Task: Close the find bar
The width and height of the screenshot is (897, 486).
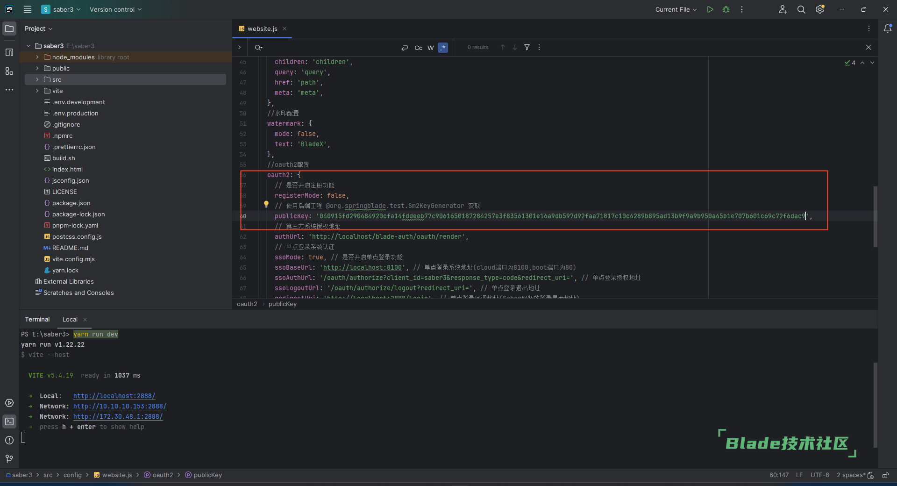Action: pyautogui.click(x=869, y=47)
